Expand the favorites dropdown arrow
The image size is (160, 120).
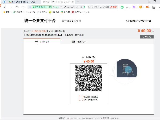(x=11, y=12)
